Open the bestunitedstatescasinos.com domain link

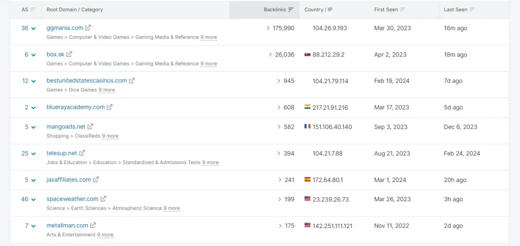[x=86, y=81]
